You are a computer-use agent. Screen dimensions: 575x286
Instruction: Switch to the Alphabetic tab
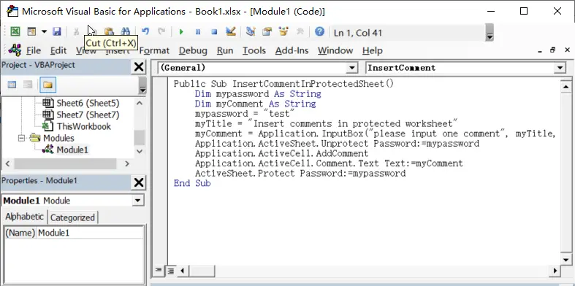tap(25, 217)
